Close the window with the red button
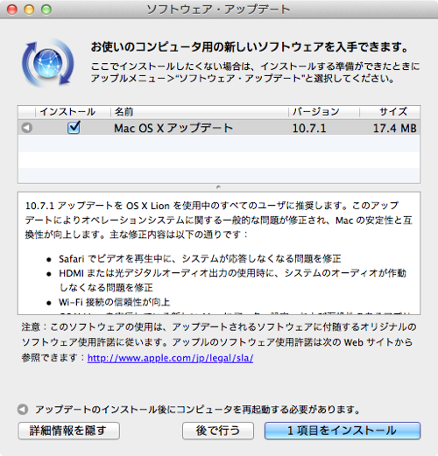The image size is (438, 456). [12, 10]
